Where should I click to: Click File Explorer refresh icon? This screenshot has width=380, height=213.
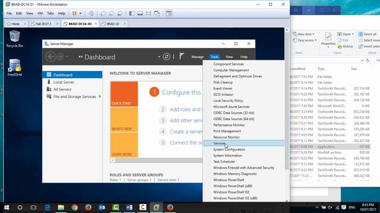[368, 60]
